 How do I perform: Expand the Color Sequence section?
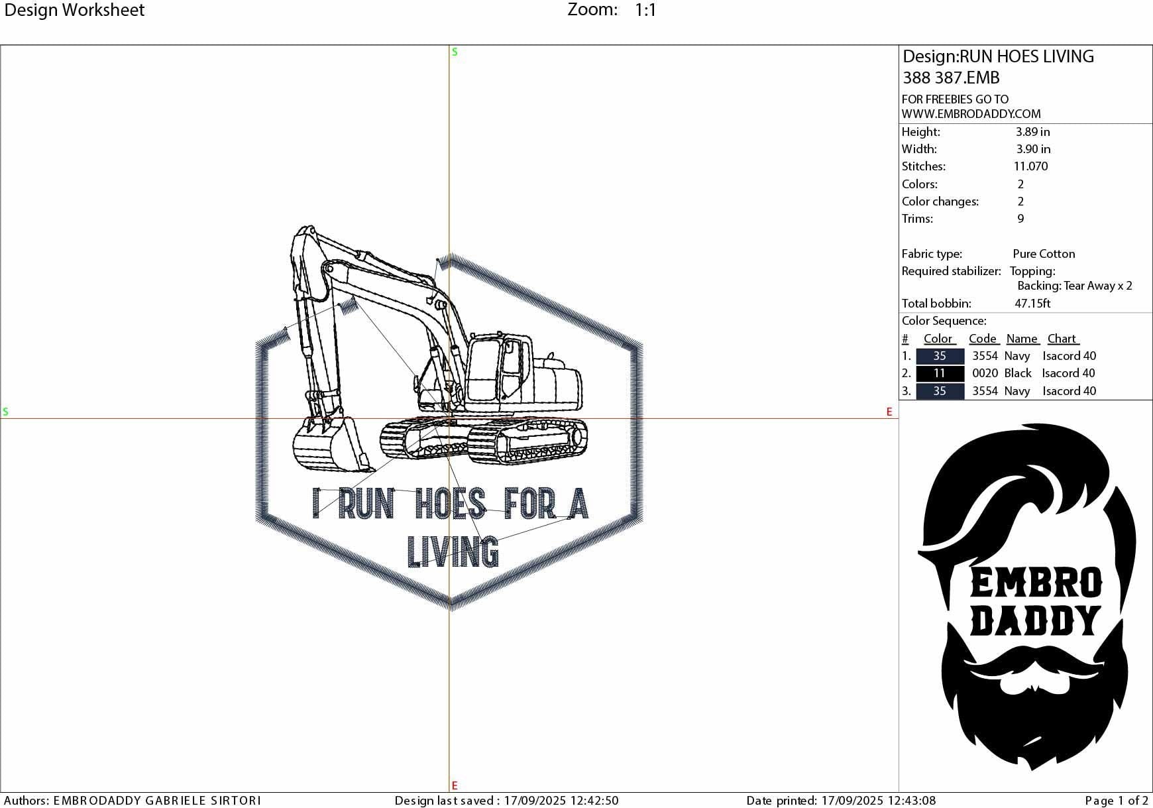(x=944, y=320)
